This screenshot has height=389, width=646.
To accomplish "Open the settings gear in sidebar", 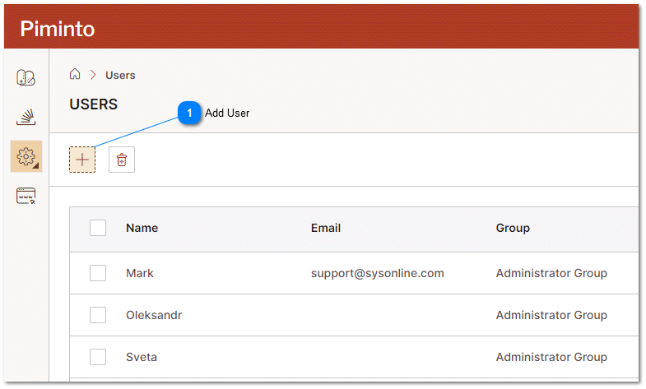I will tap(26, 157).
